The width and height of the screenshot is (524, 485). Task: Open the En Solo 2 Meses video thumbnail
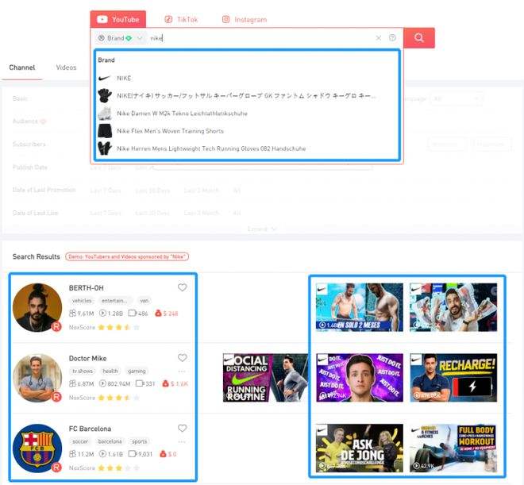pyautogui.click(x=360, y=307)
